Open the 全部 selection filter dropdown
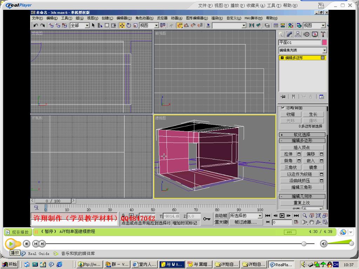The width and height of the screenshot is (359, 269). pyautogui.click(x=87, y=26)
